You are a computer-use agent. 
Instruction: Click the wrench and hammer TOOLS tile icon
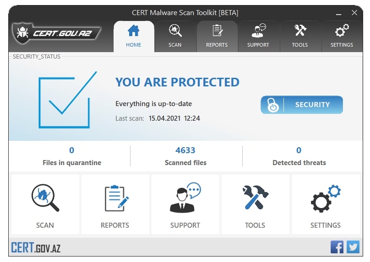(255, 198)
